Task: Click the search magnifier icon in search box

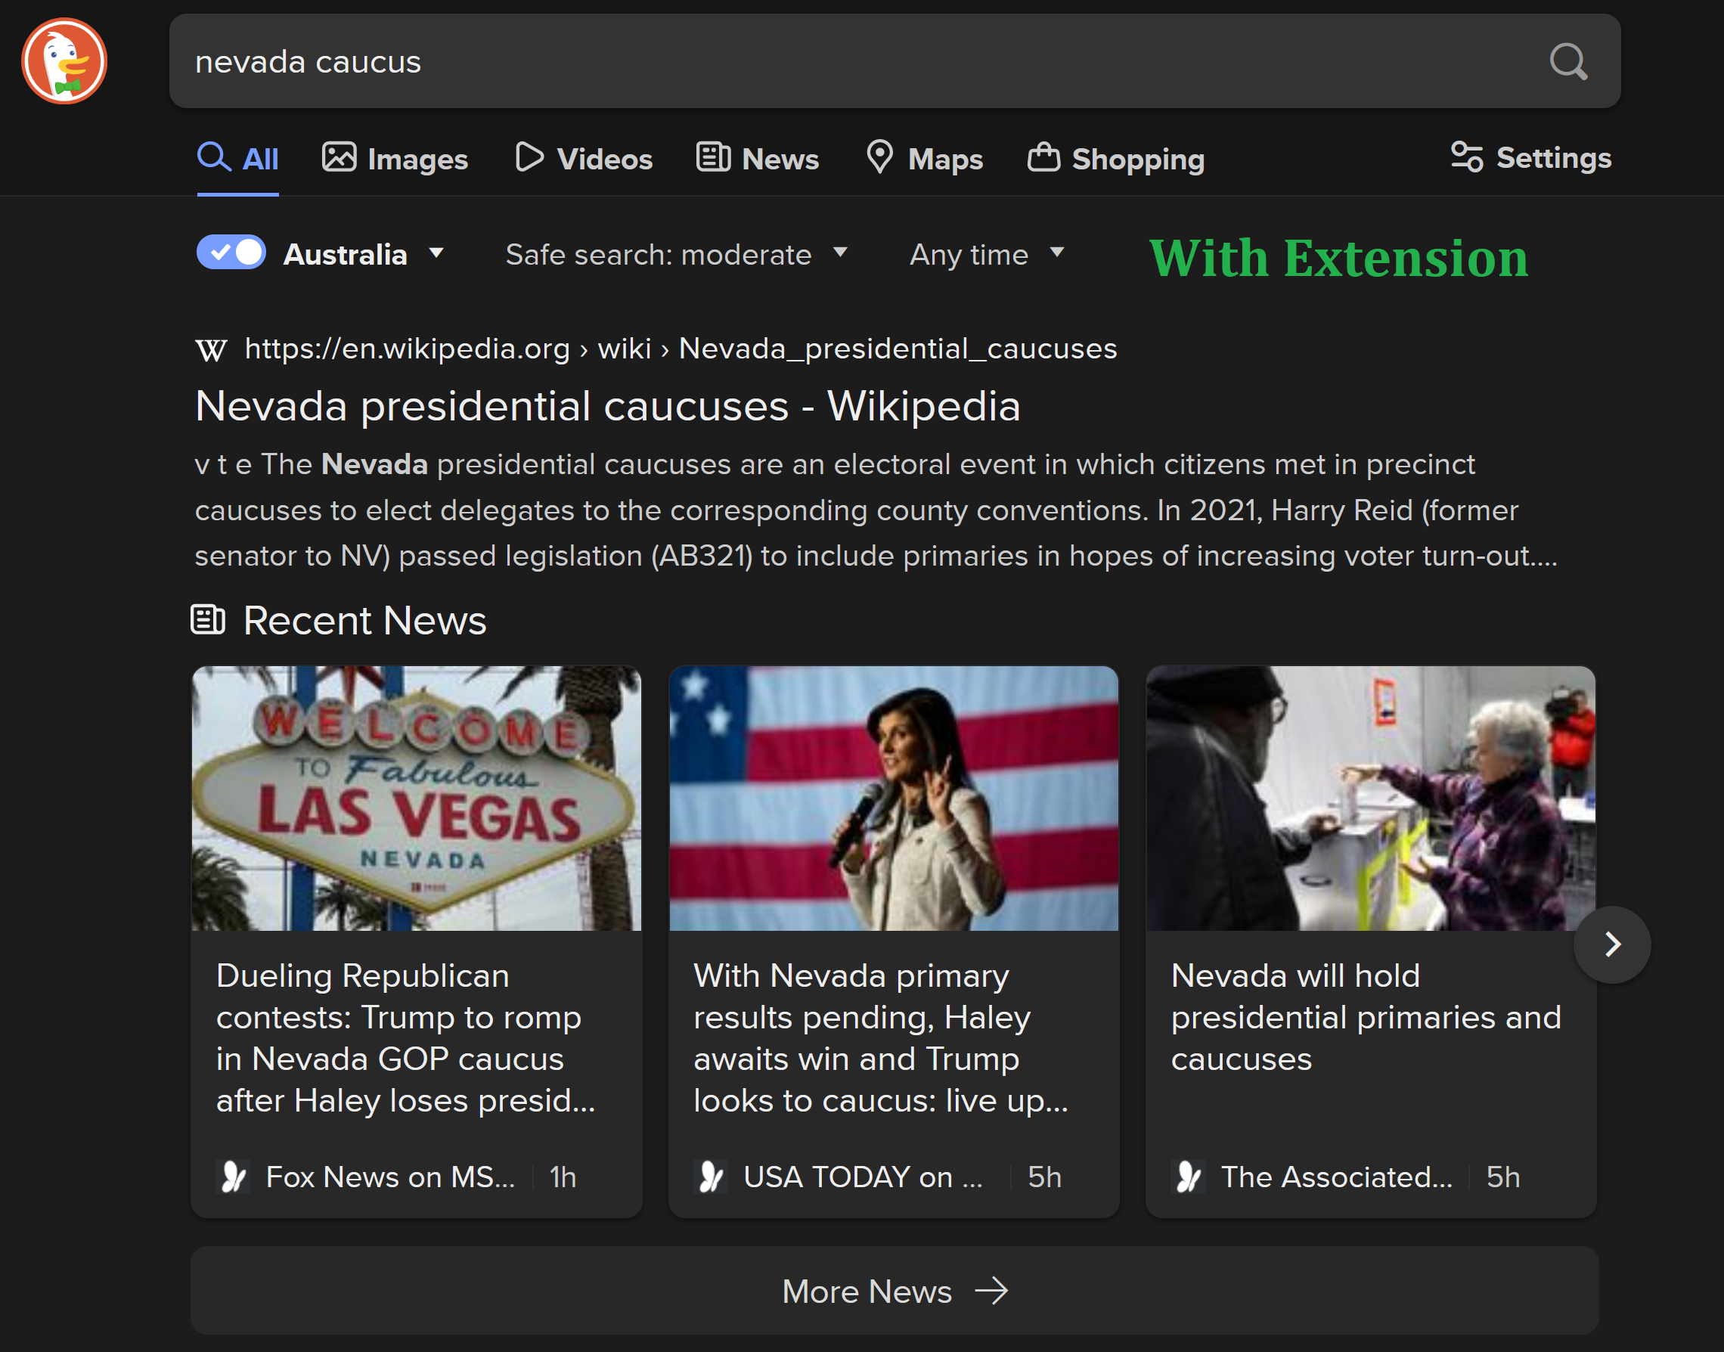Action: (1568, 62)
